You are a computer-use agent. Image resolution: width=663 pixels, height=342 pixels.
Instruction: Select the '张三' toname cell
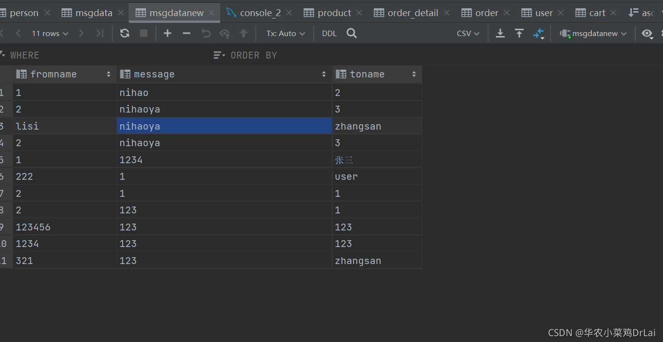(377, 160)
